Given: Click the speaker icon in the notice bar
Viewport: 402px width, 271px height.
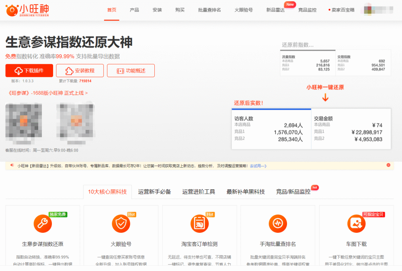Looking at the screenshot, I should (x=12, y=165).
